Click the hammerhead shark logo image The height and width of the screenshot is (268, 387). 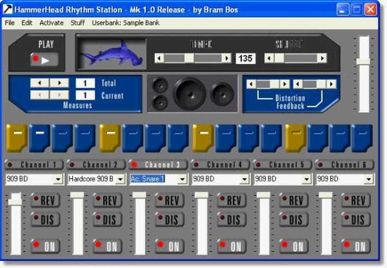tap(112, 53)
